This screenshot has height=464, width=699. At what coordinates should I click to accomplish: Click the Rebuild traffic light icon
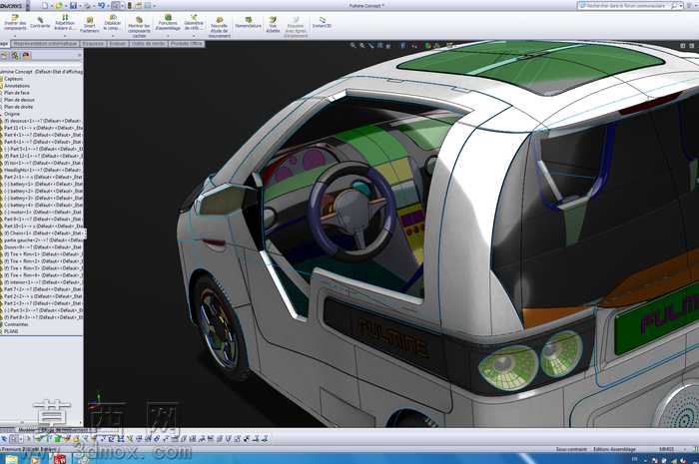click(x=129, y=5)
